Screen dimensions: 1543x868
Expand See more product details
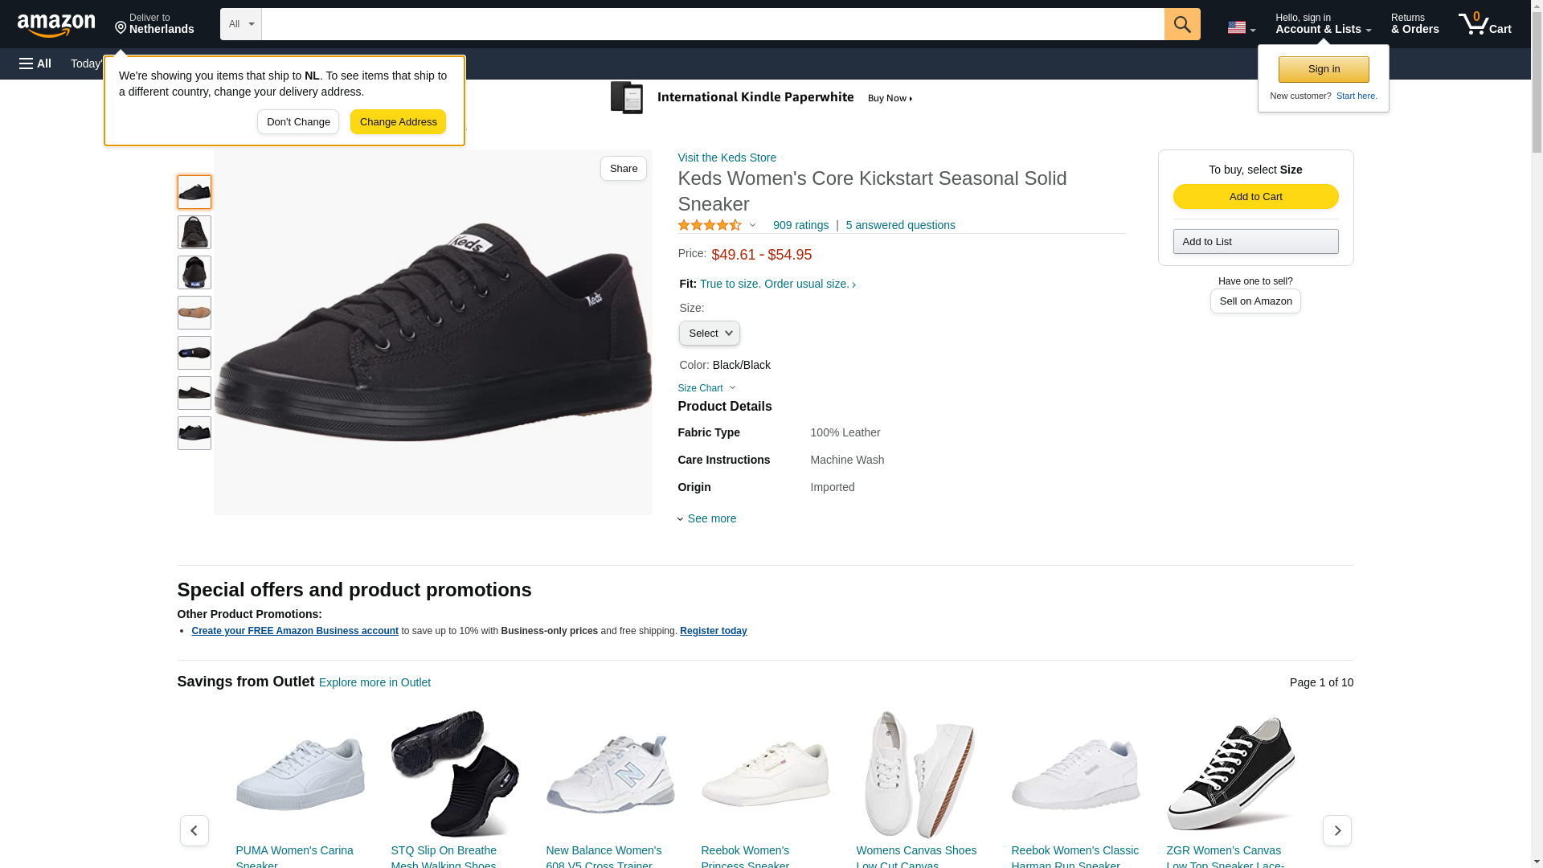pyautogui.click(x=710, y=518)
